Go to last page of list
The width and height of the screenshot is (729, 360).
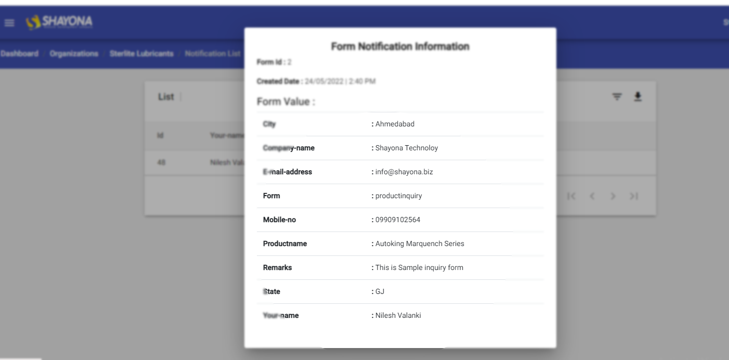click(633, 196)
